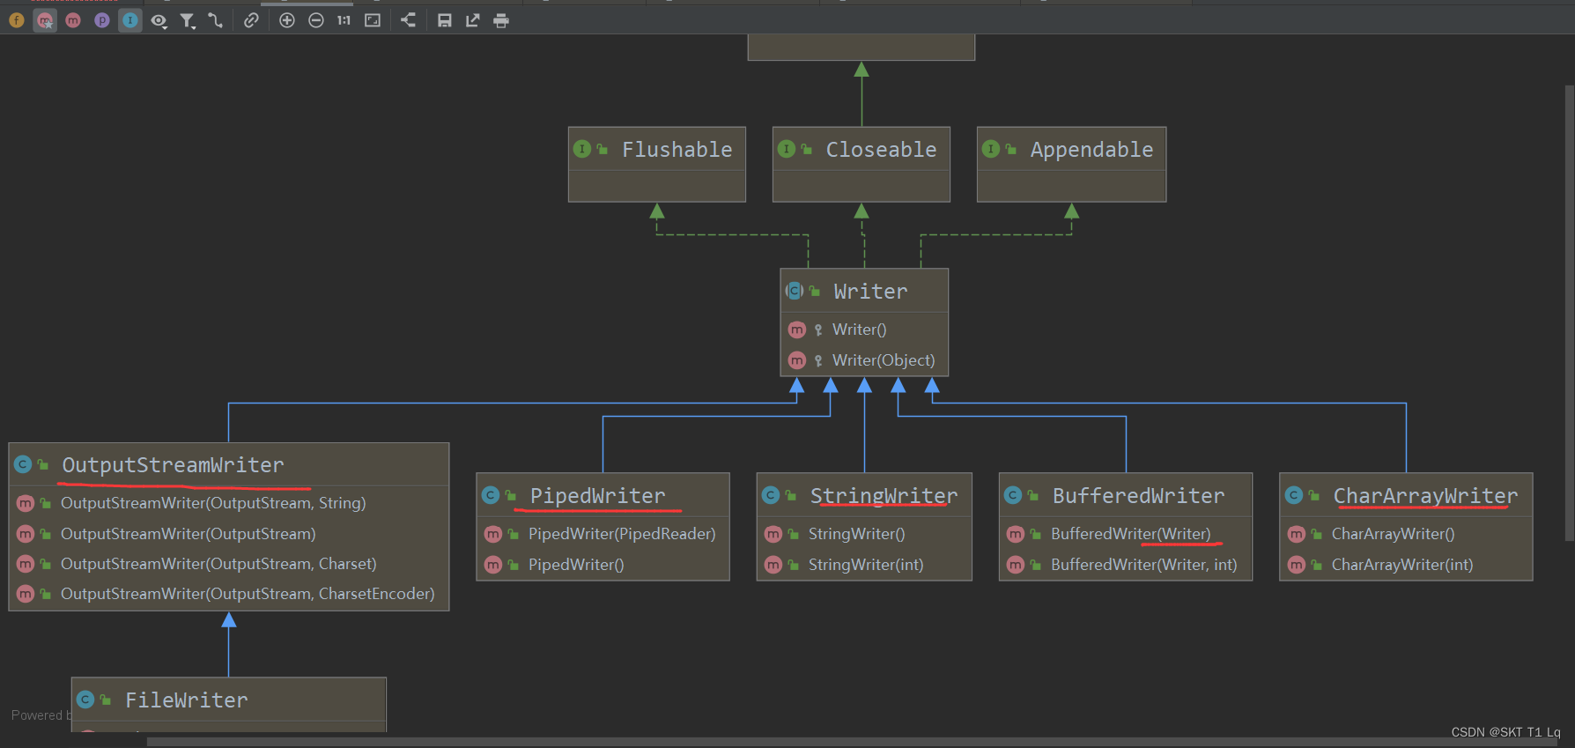
Task: Toggle the Methods display button
Action: point(73,20)
